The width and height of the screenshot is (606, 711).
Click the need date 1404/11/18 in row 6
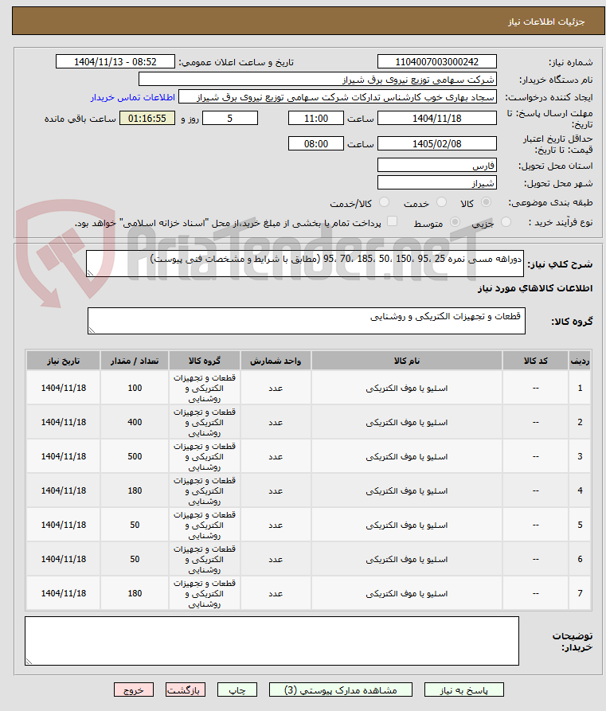(64, 559)
